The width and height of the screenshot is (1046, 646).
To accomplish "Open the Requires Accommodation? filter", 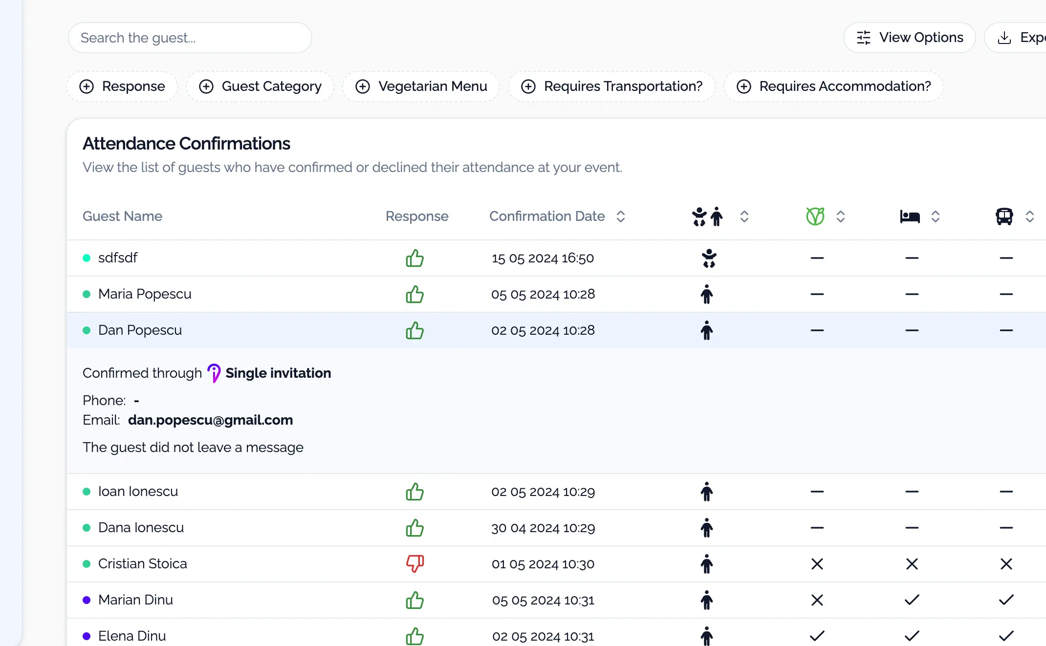I will point(833,86).
